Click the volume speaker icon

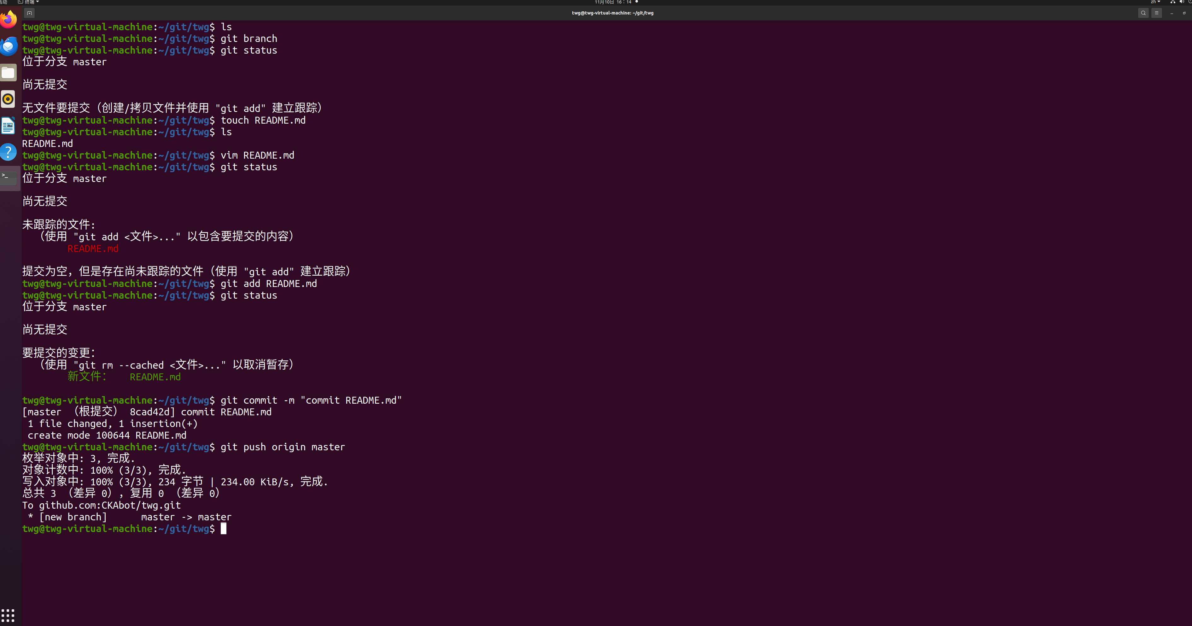1181,2
